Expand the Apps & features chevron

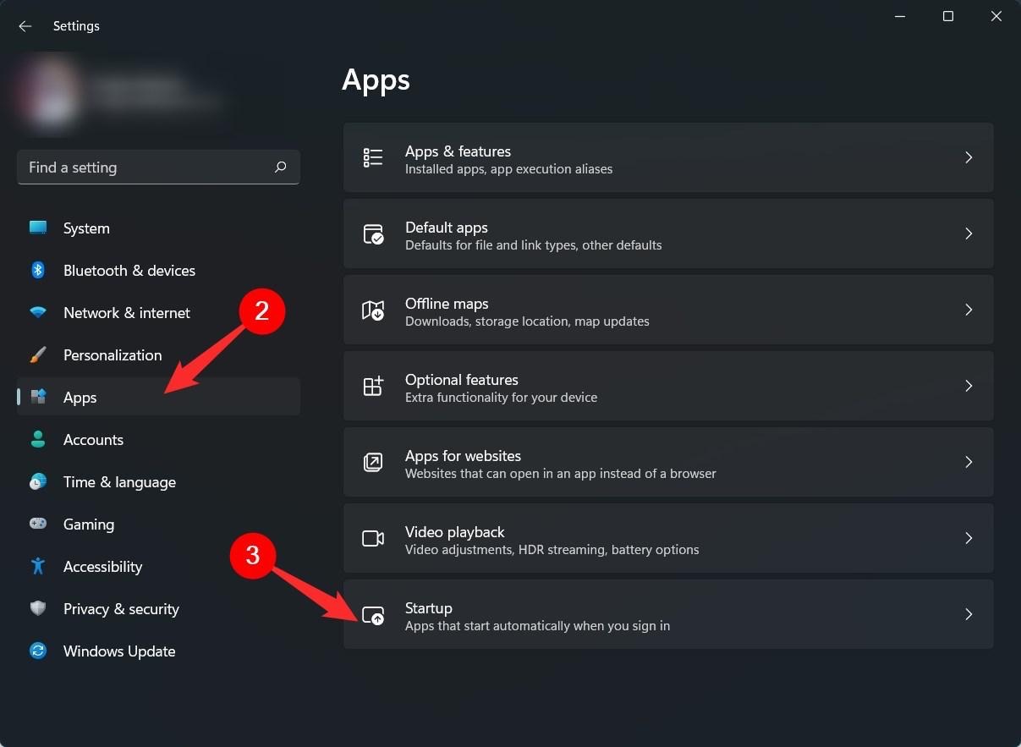click(x=969, y=157)
